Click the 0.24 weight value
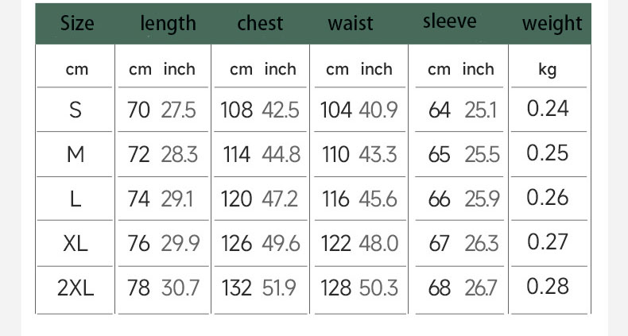The image size is (628, 336). (549, 109)
